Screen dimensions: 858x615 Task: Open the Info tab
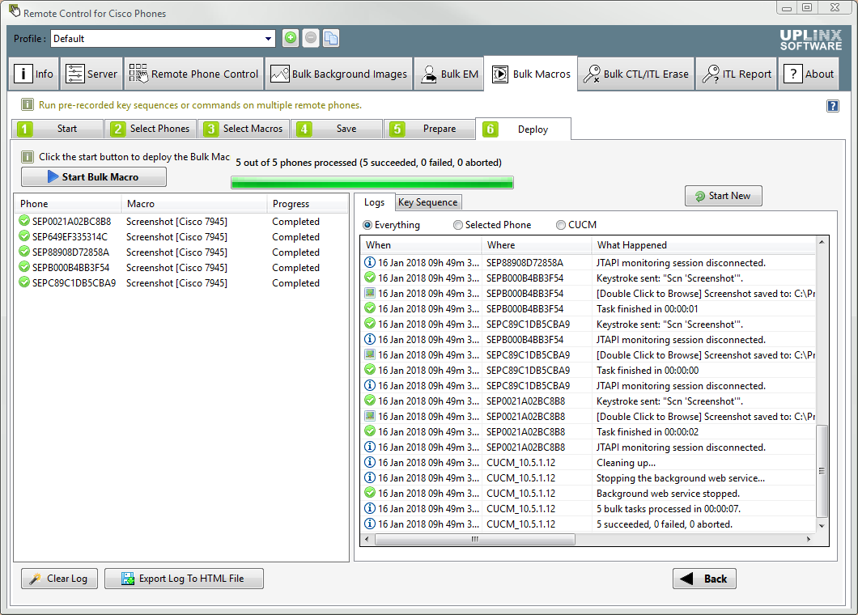coord(34,74)
